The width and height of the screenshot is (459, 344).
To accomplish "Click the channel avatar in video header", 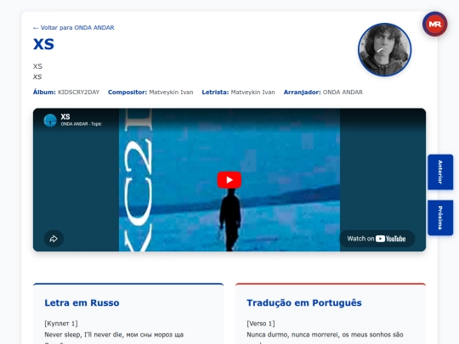I will pos(50,121).
